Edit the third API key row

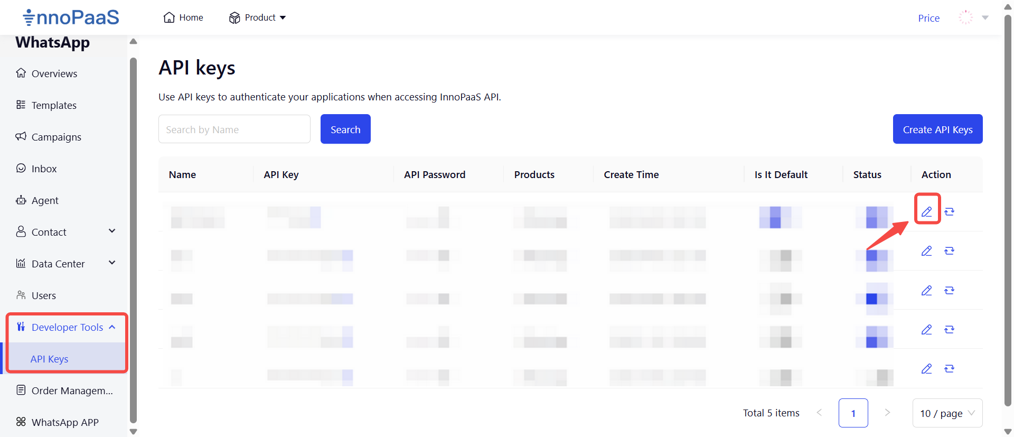click(x=927, y=291)
